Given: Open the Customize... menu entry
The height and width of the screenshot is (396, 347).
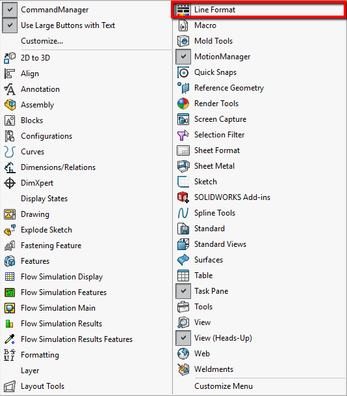Looking at the screenshot, I should [42, 41].
